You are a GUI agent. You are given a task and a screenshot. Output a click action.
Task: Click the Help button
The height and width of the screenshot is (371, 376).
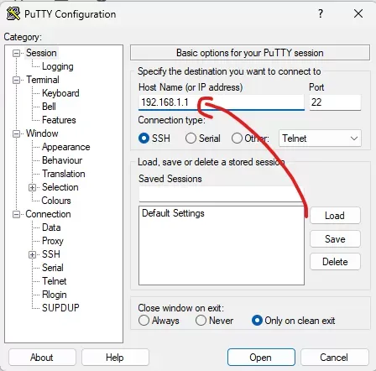(115, 358)
